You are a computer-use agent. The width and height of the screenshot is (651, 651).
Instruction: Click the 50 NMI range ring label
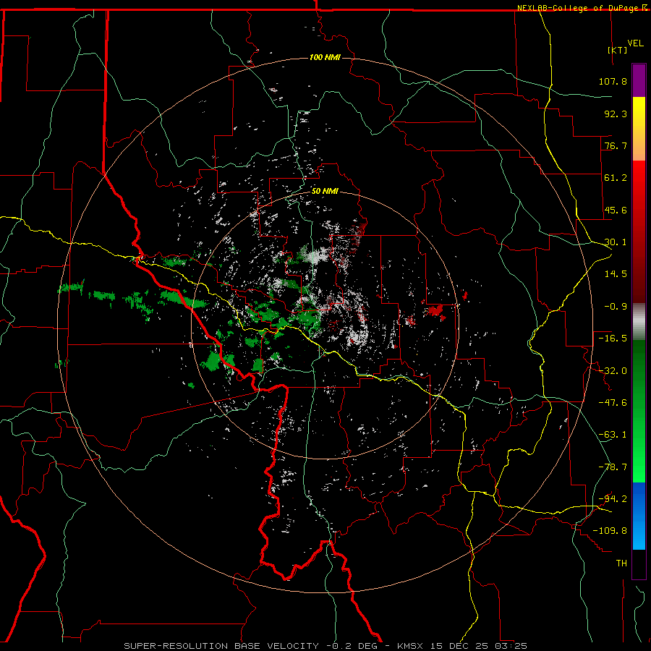pos(325,191)
